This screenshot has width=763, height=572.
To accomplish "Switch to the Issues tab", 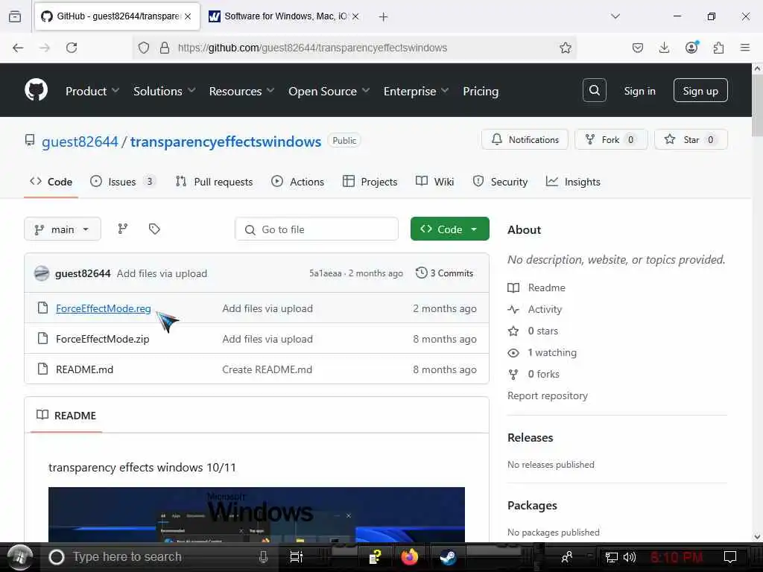I will coord(123,182).
